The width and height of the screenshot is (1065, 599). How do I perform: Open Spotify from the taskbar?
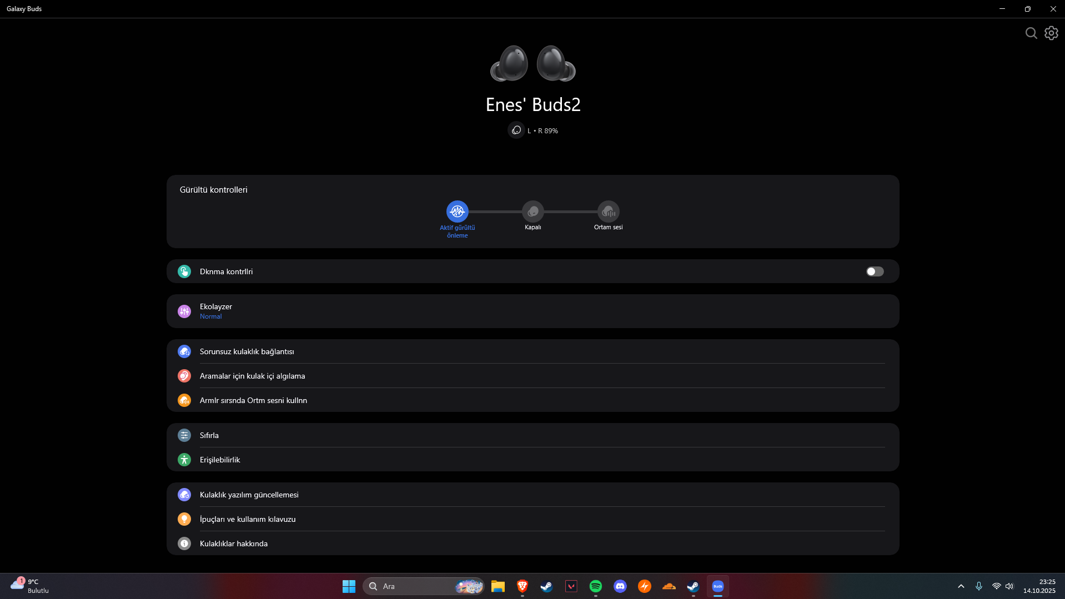click(x=595, y=586)
